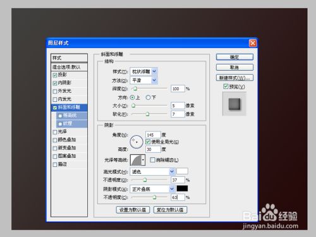The width and height of the screenshot is (316, 237).
Task: Enable the 内发光 checkbox
Action: [55, 99]
